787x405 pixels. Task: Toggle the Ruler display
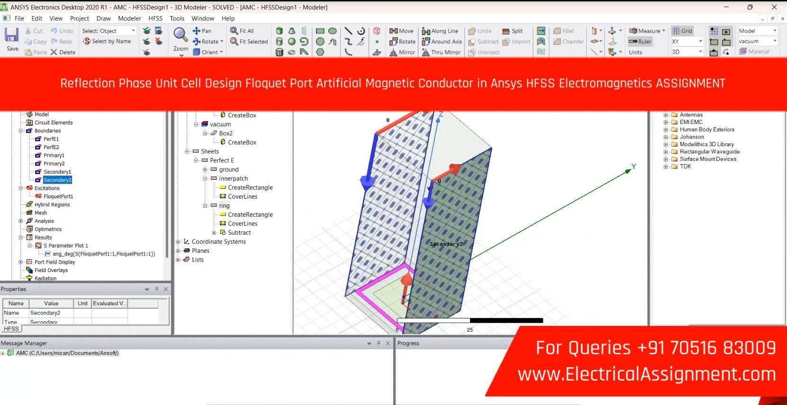[640, 42]
